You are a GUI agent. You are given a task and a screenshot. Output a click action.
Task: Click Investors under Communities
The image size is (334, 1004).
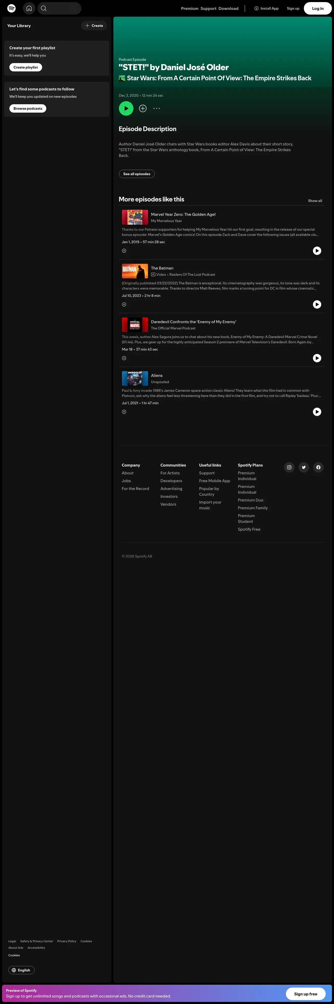[169, 497]
